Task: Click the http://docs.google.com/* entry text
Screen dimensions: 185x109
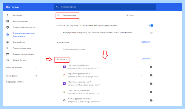Action: click(79, 65)
